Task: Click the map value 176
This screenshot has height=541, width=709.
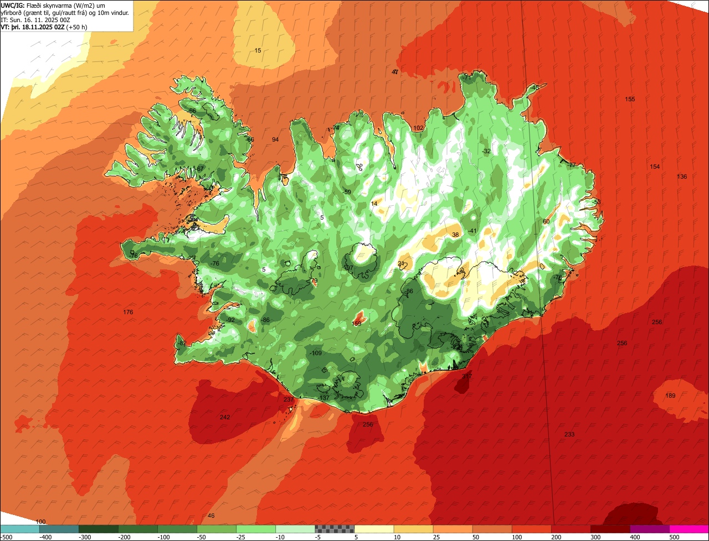Action: pos(128,313)
